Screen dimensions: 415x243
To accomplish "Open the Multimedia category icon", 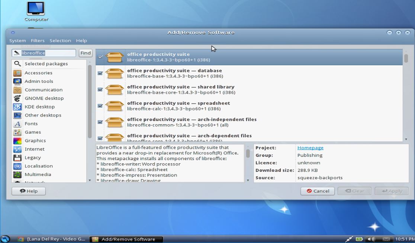I will (17, 175).
